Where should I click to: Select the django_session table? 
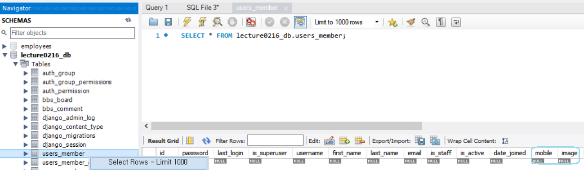coord(64,144)
